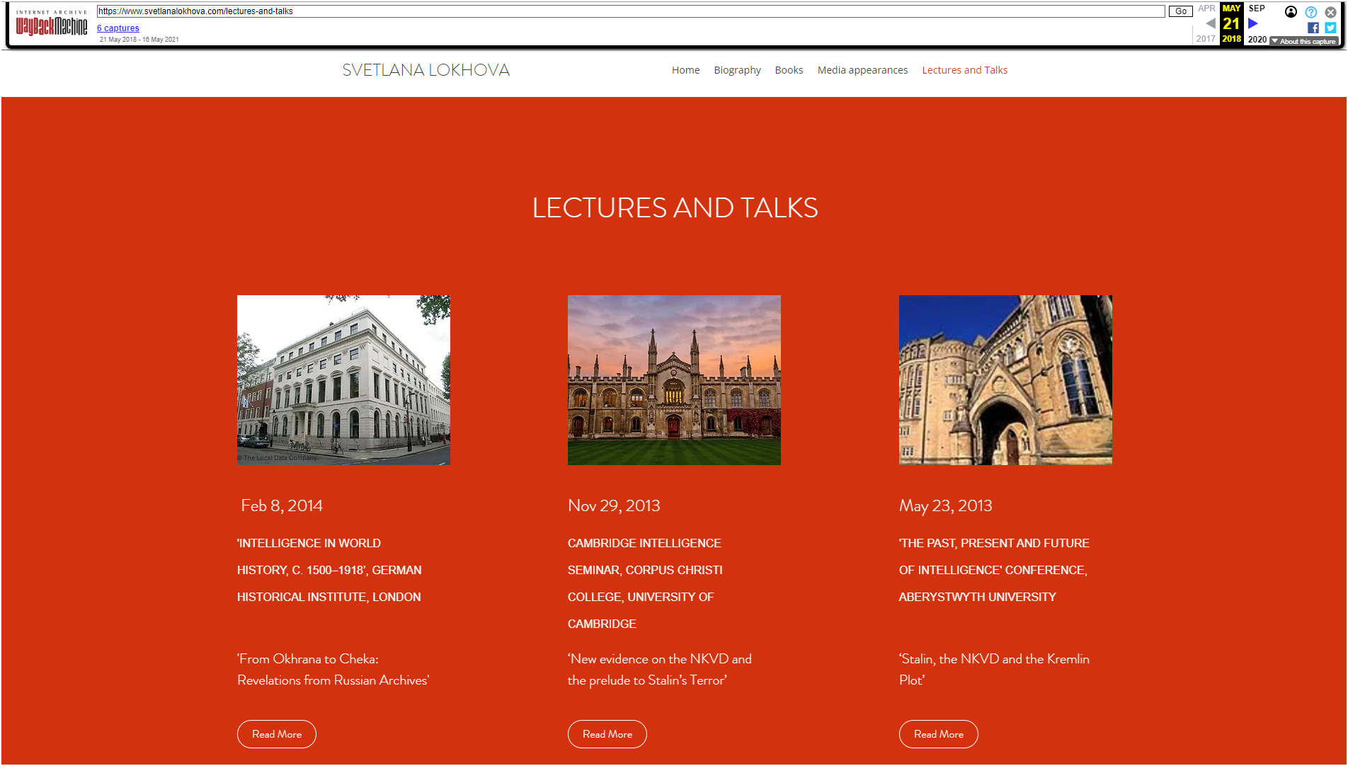This screenshot has width=1348, height=766.
Task: Open the Wayback help icon
Action: click(x=1310, y=11)
